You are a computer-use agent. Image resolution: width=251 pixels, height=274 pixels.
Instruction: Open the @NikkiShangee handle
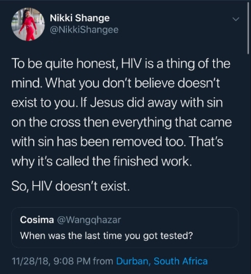point(84,30)
